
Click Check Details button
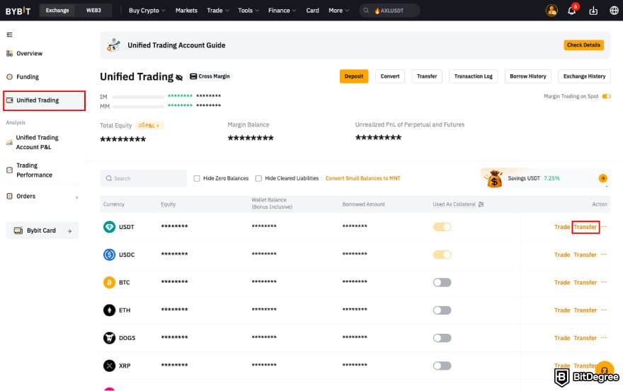point(583,45)
